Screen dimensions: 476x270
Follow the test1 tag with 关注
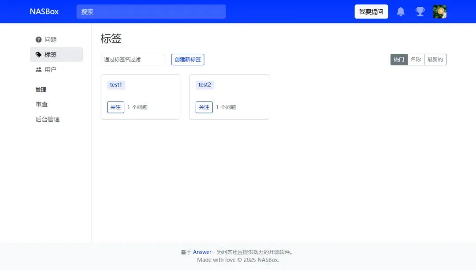pyautogui.click(x=115, y=107)
